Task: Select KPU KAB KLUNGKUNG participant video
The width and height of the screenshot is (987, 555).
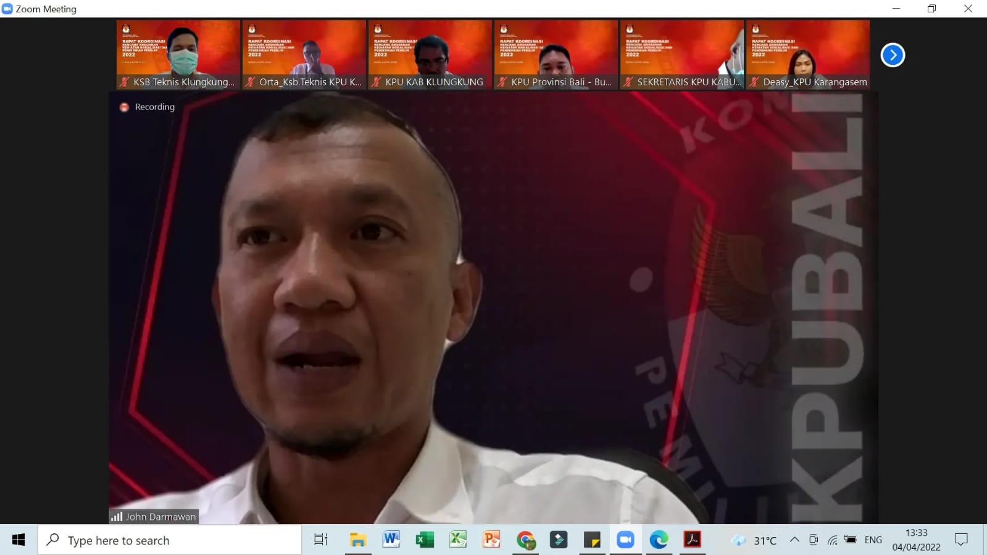Action: pyautogui.click(x=430, y=54)
